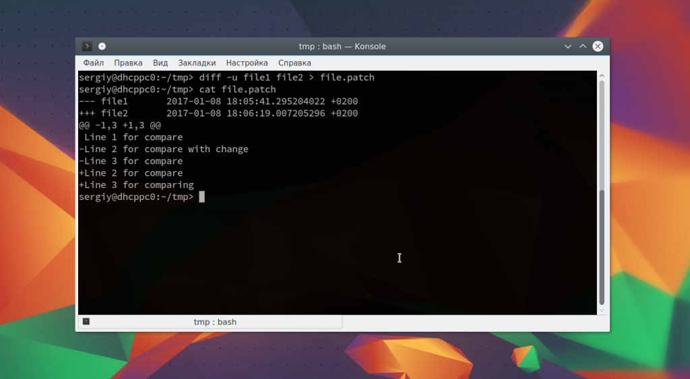Open the Настройка menu
This screenshot has width=690, height=379.
(x=247, y=63)
